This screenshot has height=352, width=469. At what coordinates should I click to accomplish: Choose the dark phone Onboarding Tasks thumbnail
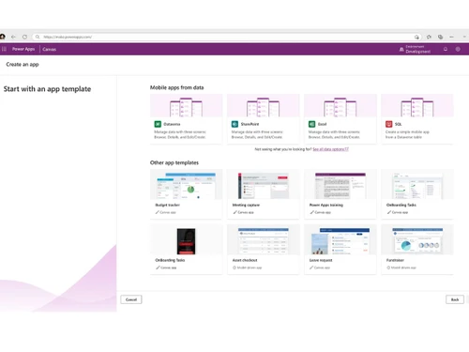point(186,241)
